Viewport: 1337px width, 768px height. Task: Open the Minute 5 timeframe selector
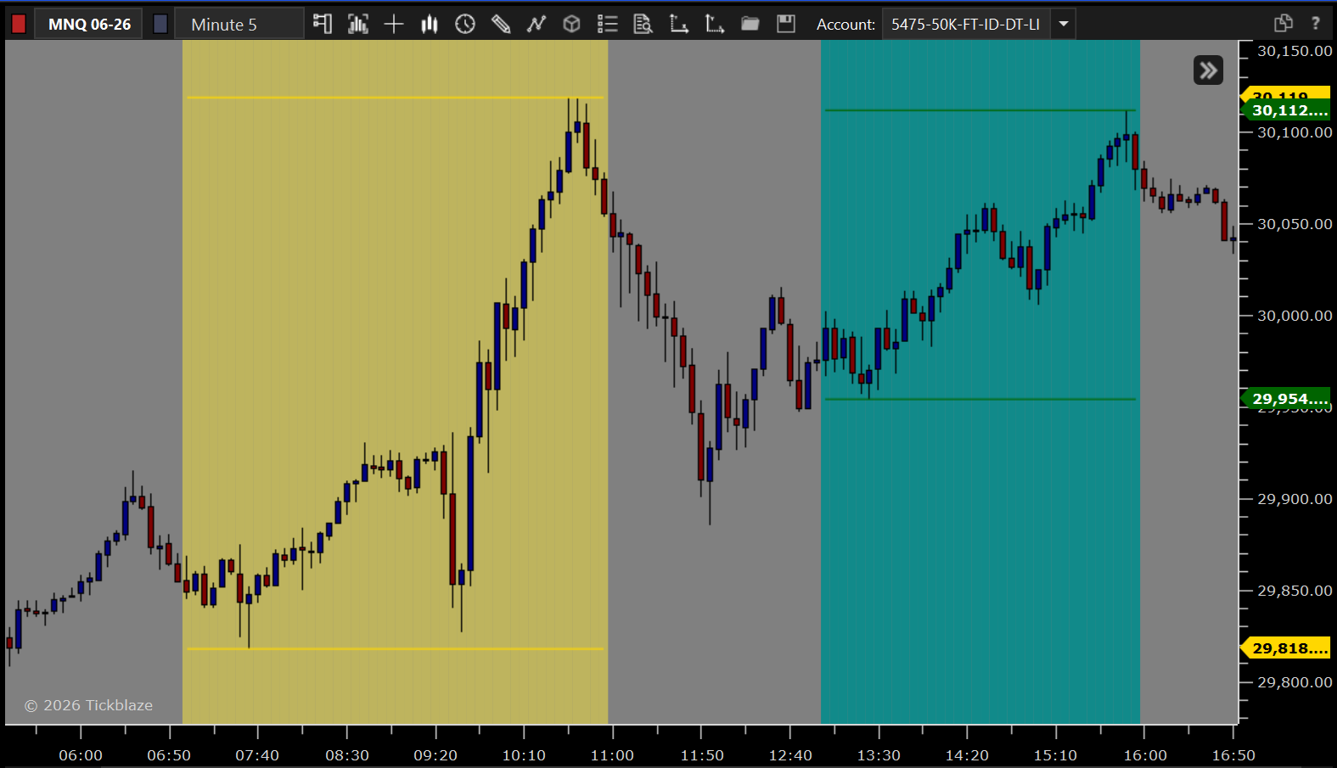[x=239, y=24]
